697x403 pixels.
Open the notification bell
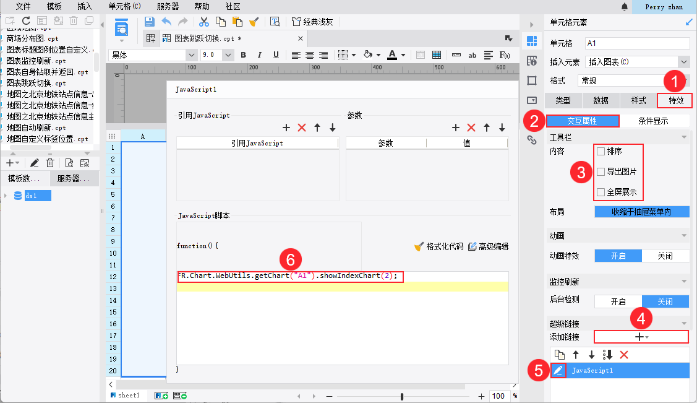coord(625,7)
